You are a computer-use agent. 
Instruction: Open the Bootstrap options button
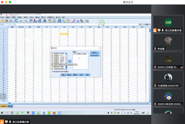pos(95,55)
